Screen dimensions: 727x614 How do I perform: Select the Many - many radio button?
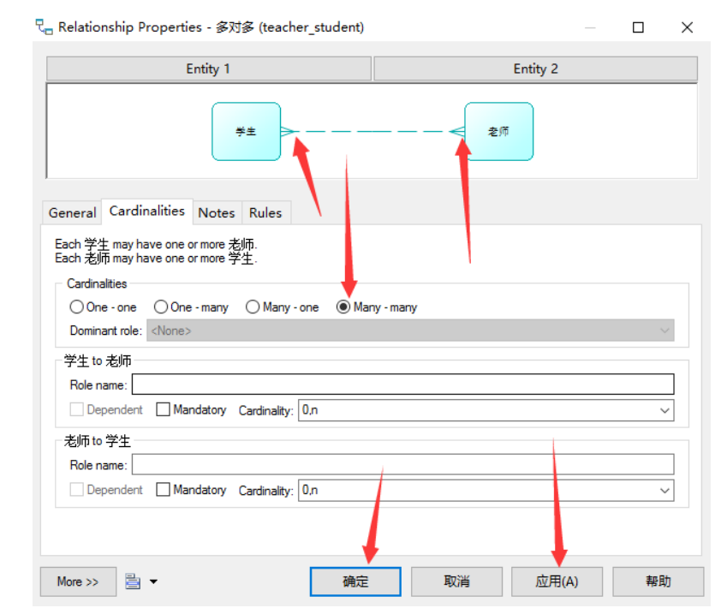tap(343, 307)
